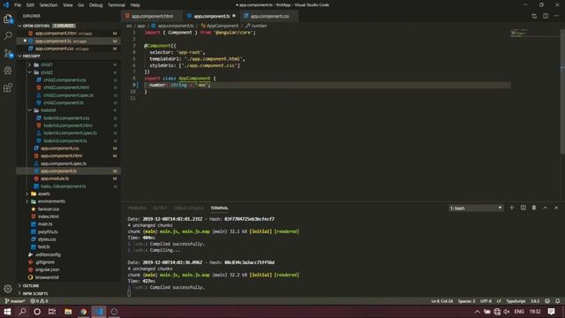
Task: Kill terminal with trash icon
Action: pos(534,208)
